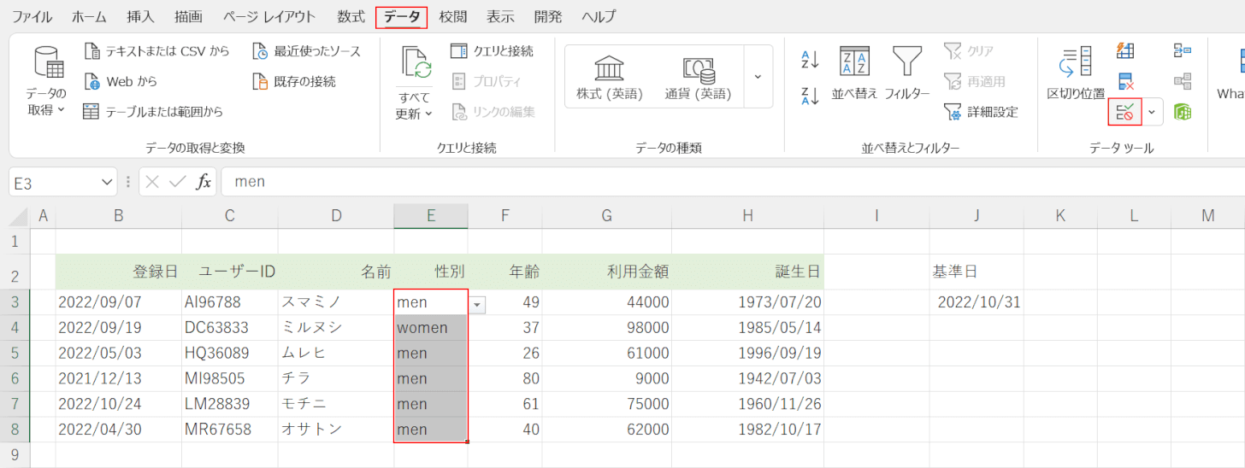Sort descending with the Z-to-A icon
The width and height of the screenshot is (1245, 468).
pos(810,96)
